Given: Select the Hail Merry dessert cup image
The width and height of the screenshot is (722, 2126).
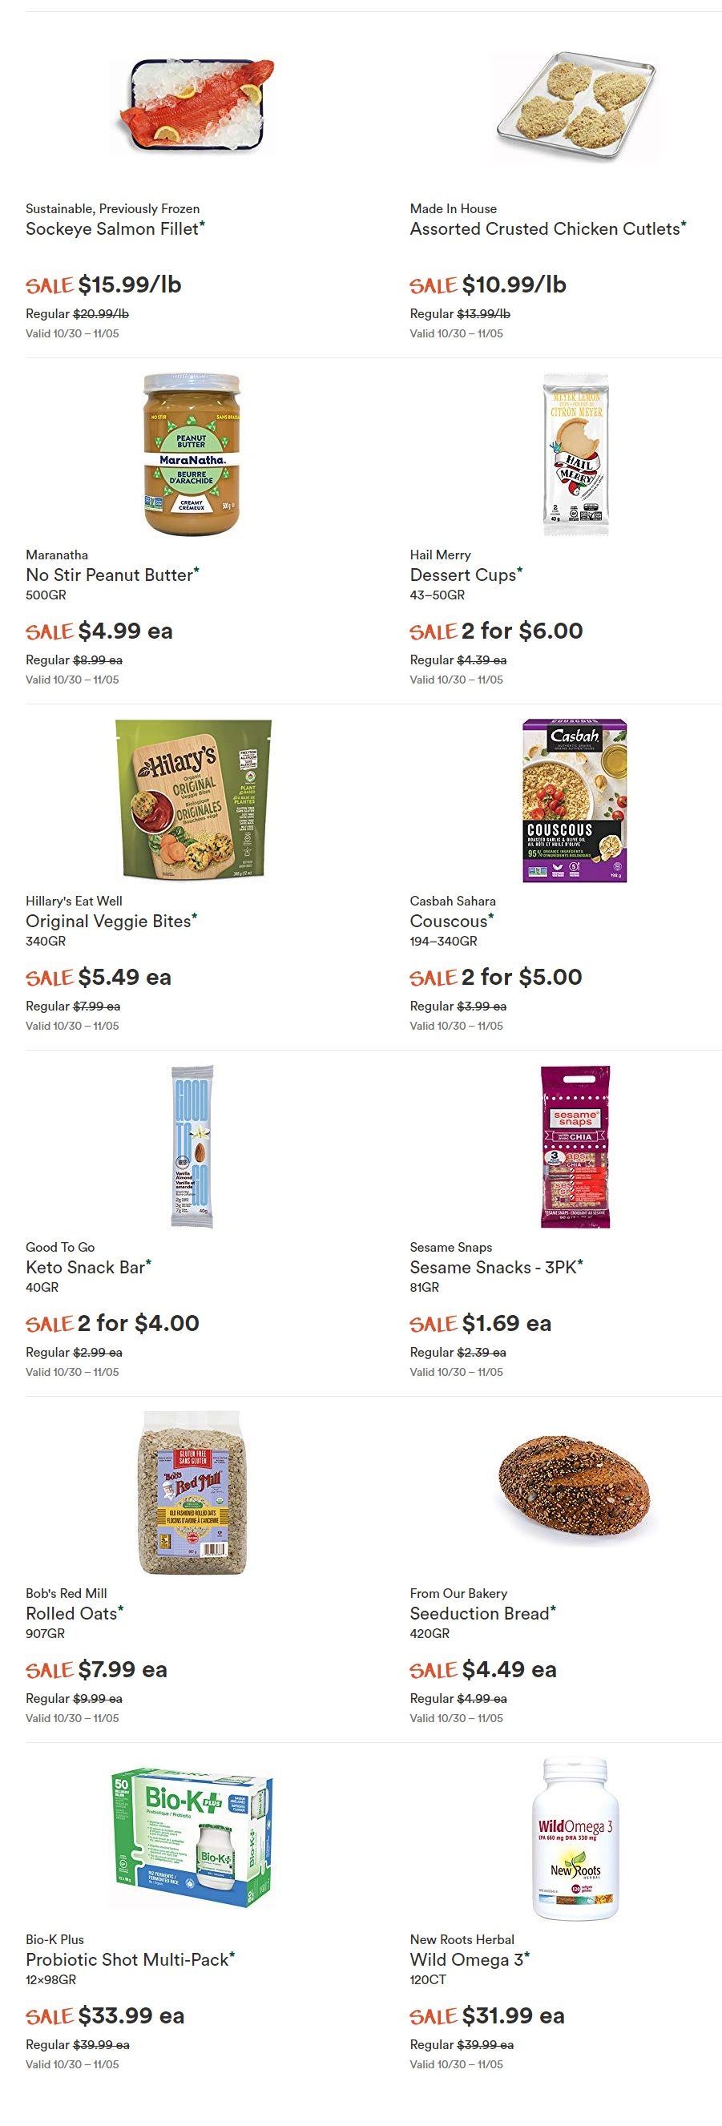Looking at the screenshot, I should (x=575, y=453).
